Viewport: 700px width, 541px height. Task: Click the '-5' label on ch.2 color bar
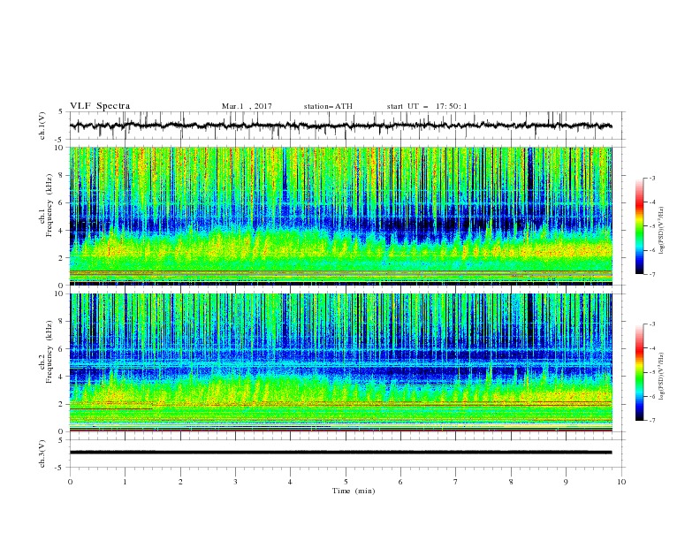point(652,372)
